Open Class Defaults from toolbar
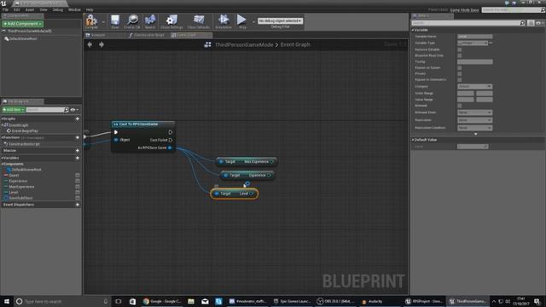The height and width of the screenshot is (307, 546). [x=199, y=21]
